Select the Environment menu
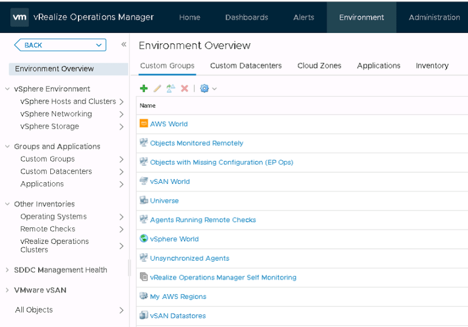Screen dimensions: 468x327 coord(362,17)
